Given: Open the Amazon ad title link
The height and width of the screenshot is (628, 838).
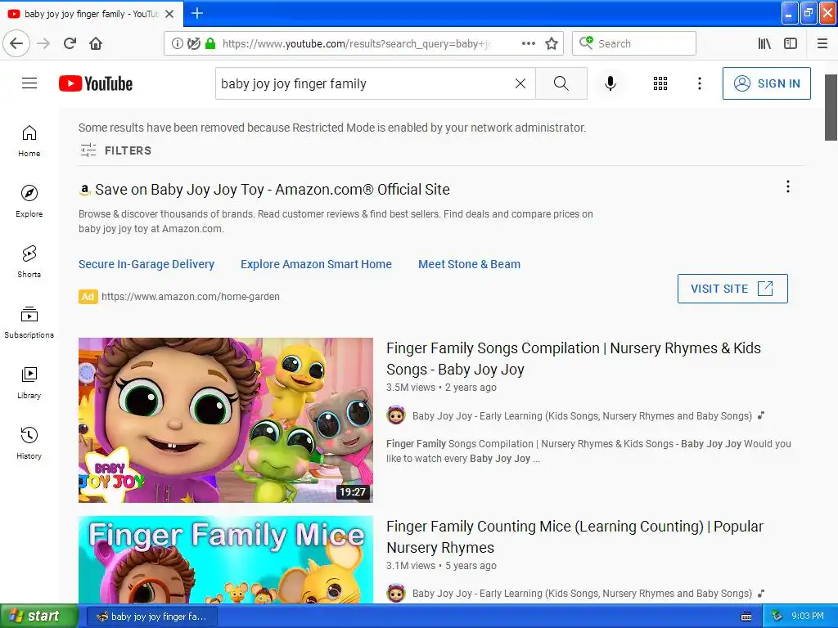Looking at the screenshot, I should pyautogui.click(x=272, y=190).
